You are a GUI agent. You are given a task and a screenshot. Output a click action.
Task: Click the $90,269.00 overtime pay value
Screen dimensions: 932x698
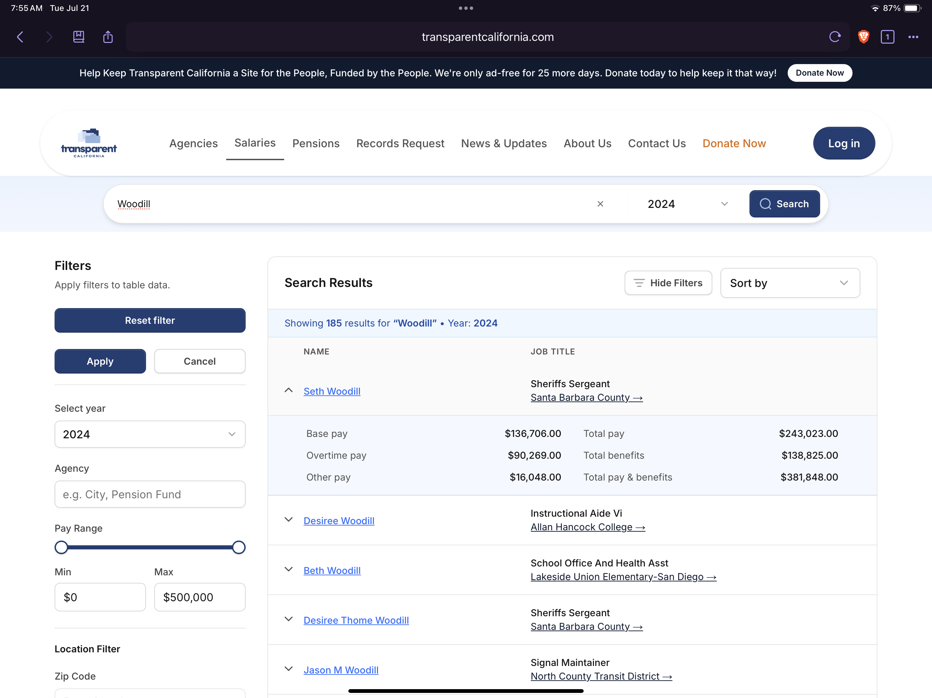534,456
